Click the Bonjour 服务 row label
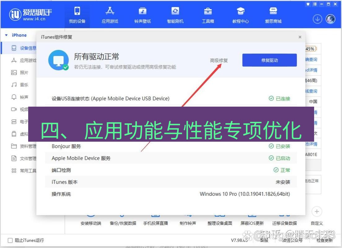Viewport: 342px width, 248px height. (x=66, y=146)
